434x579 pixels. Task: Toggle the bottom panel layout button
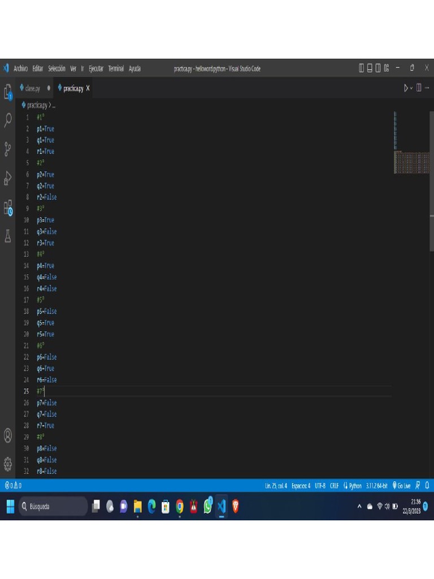[370, 68]
